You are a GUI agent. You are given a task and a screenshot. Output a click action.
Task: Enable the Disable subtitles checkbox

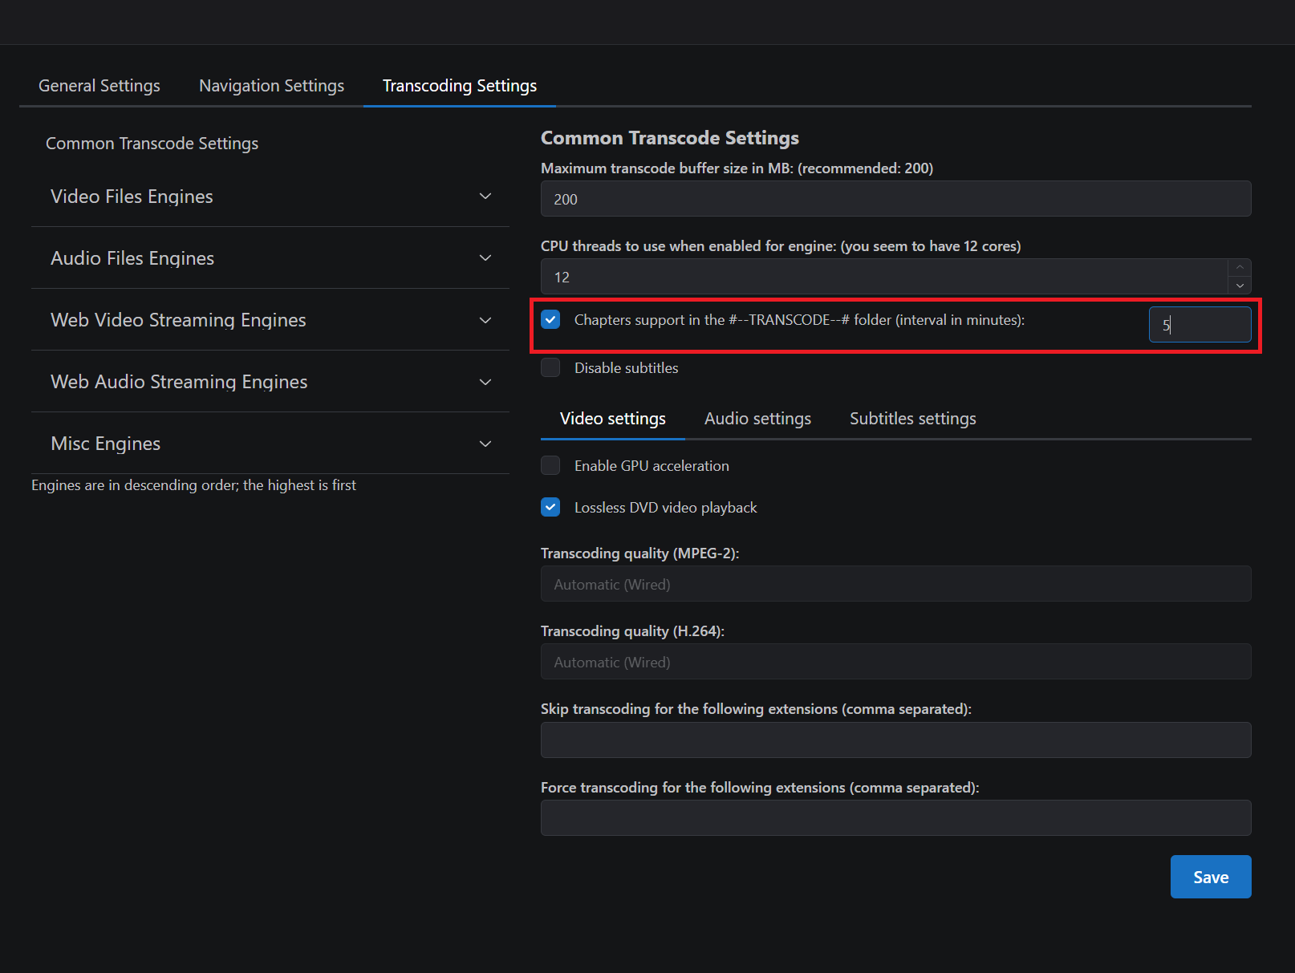(x=550, y=368)
